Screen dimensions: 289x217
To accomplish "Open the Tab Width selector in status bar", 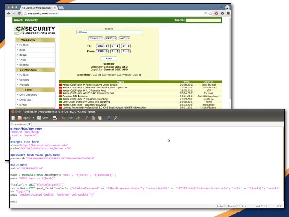I will (236, 206).
